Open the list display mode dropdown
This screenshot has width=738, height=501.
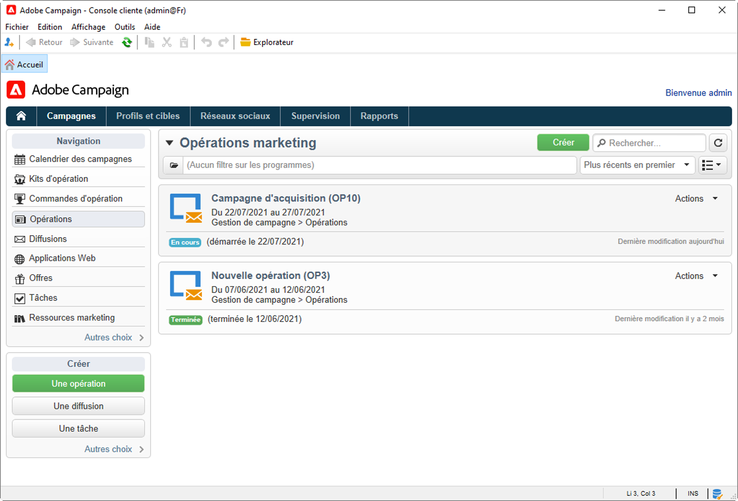click(x=712, y=165)
